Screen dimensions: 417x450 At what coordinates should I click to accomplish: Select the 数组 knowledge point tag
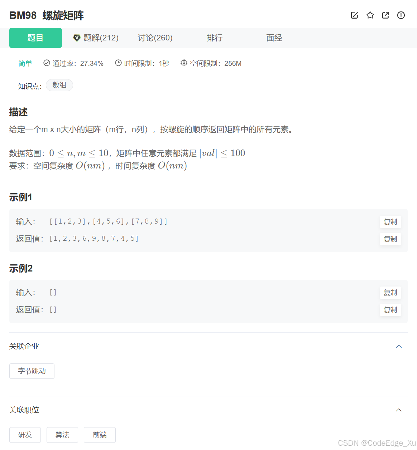coord(59,85)
